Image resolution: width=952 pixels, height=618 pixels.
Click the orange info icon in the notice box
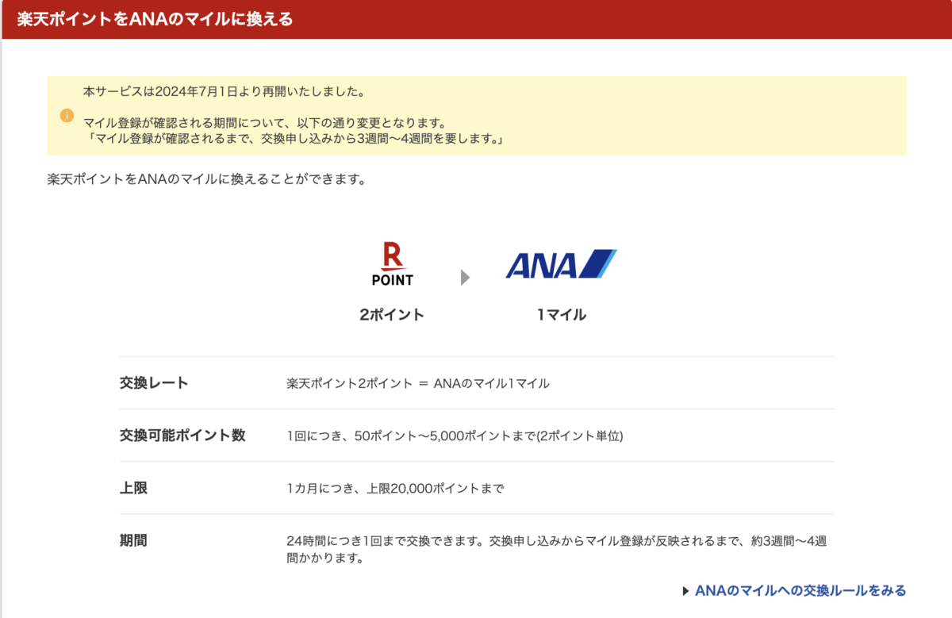pyautogui.click(x=65, y=116)
